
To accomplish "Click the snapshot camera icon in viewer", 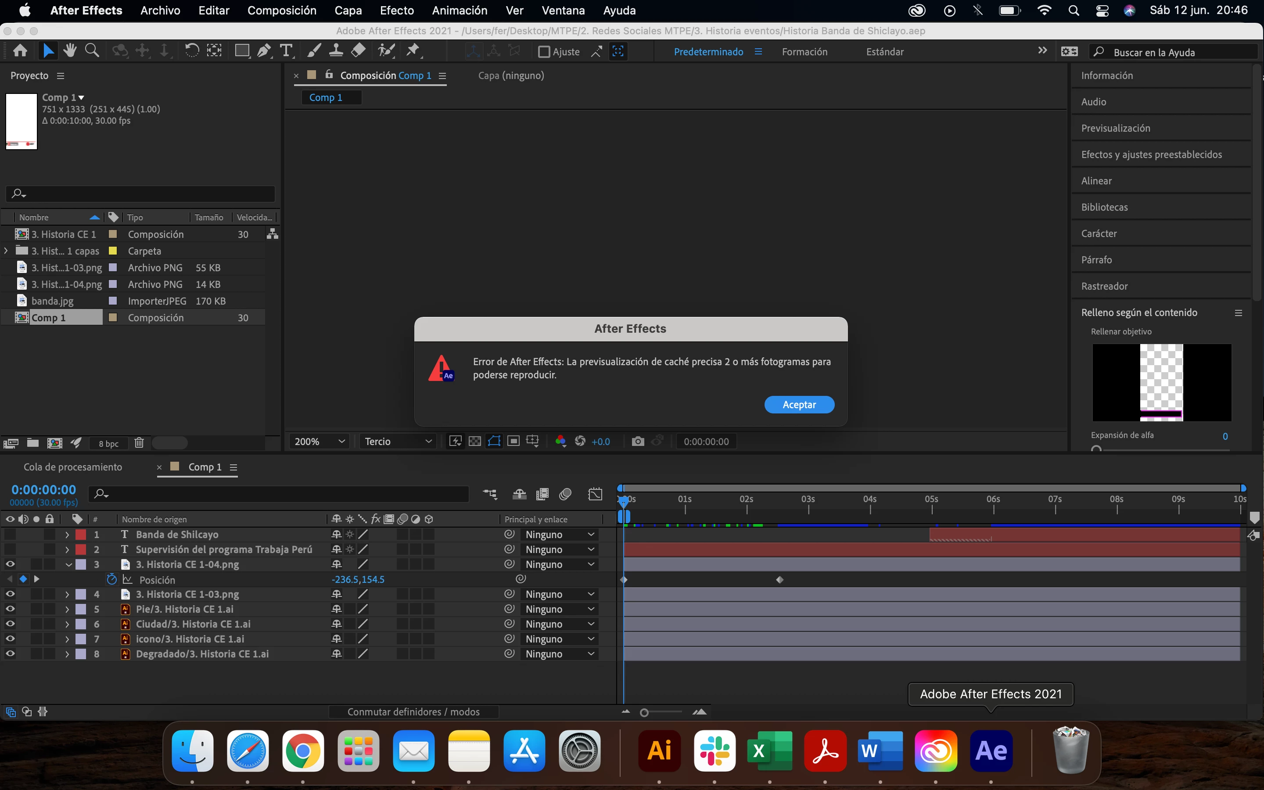I will point(637,442).
